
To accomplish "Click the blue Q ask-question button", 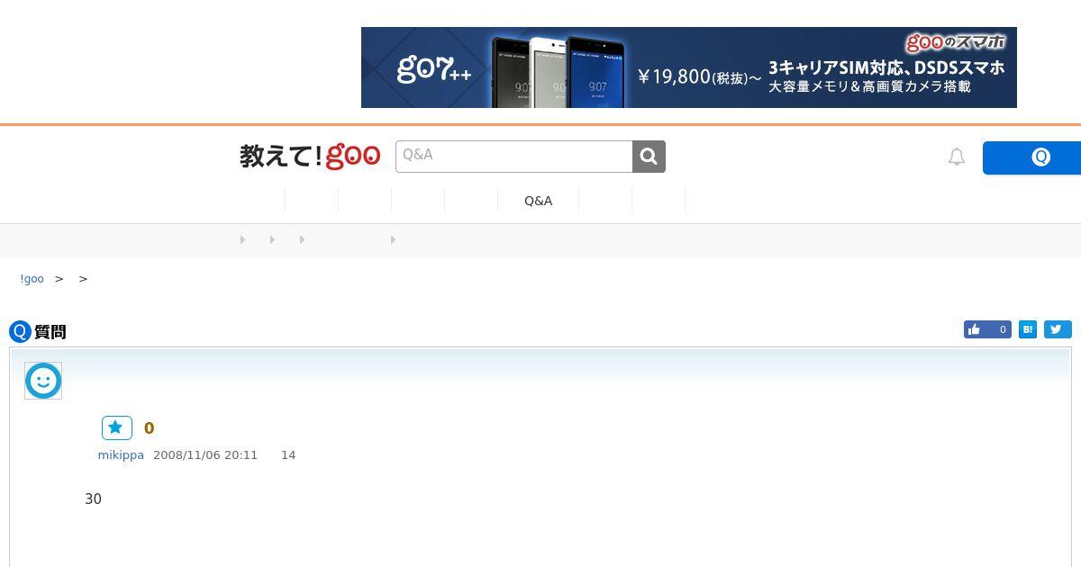I will (x=1031, y=157).
